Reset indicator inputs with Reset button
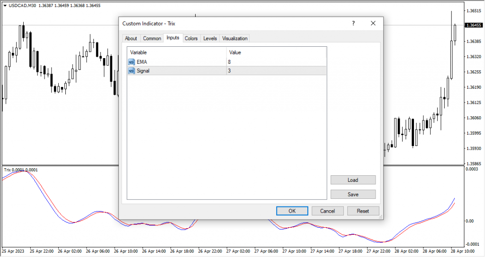Screen dimensions: 485x257 click(363, 211)
